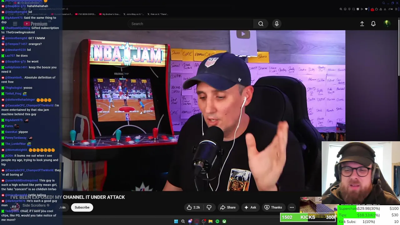Click chat username @userNAMEnotrequired

click(x=22, y=180)
